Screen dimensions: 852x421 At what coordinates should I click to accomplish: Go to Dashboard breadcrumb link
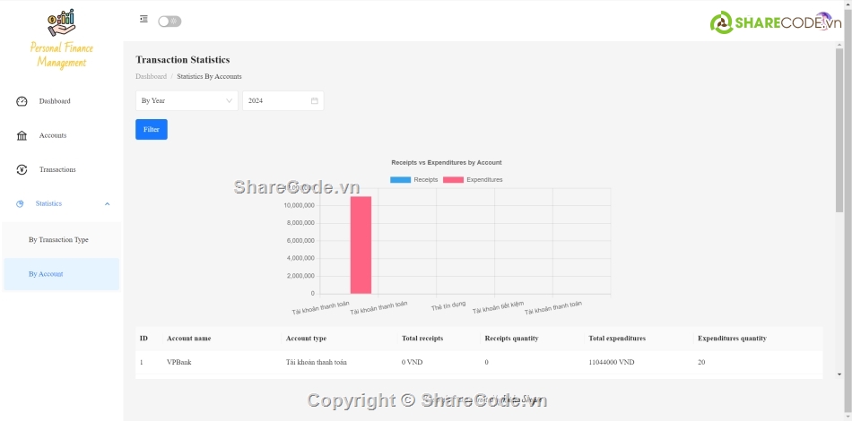[x=151, y=77]
